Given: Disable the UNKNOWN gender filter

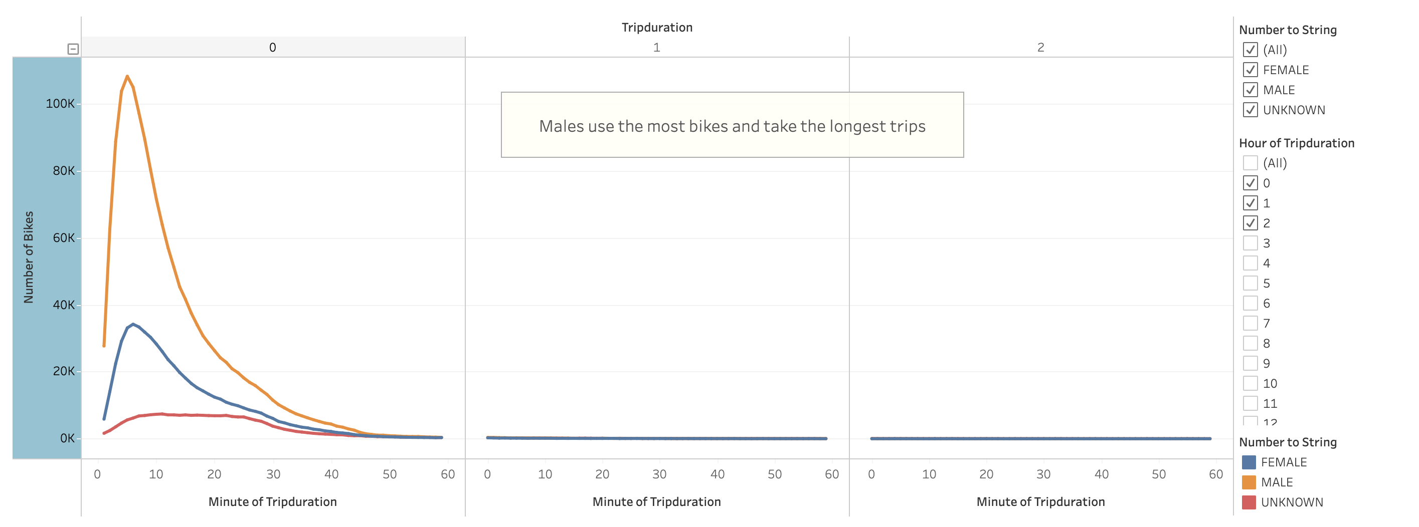Looking at the screenshot, I should coord(1252,110).
